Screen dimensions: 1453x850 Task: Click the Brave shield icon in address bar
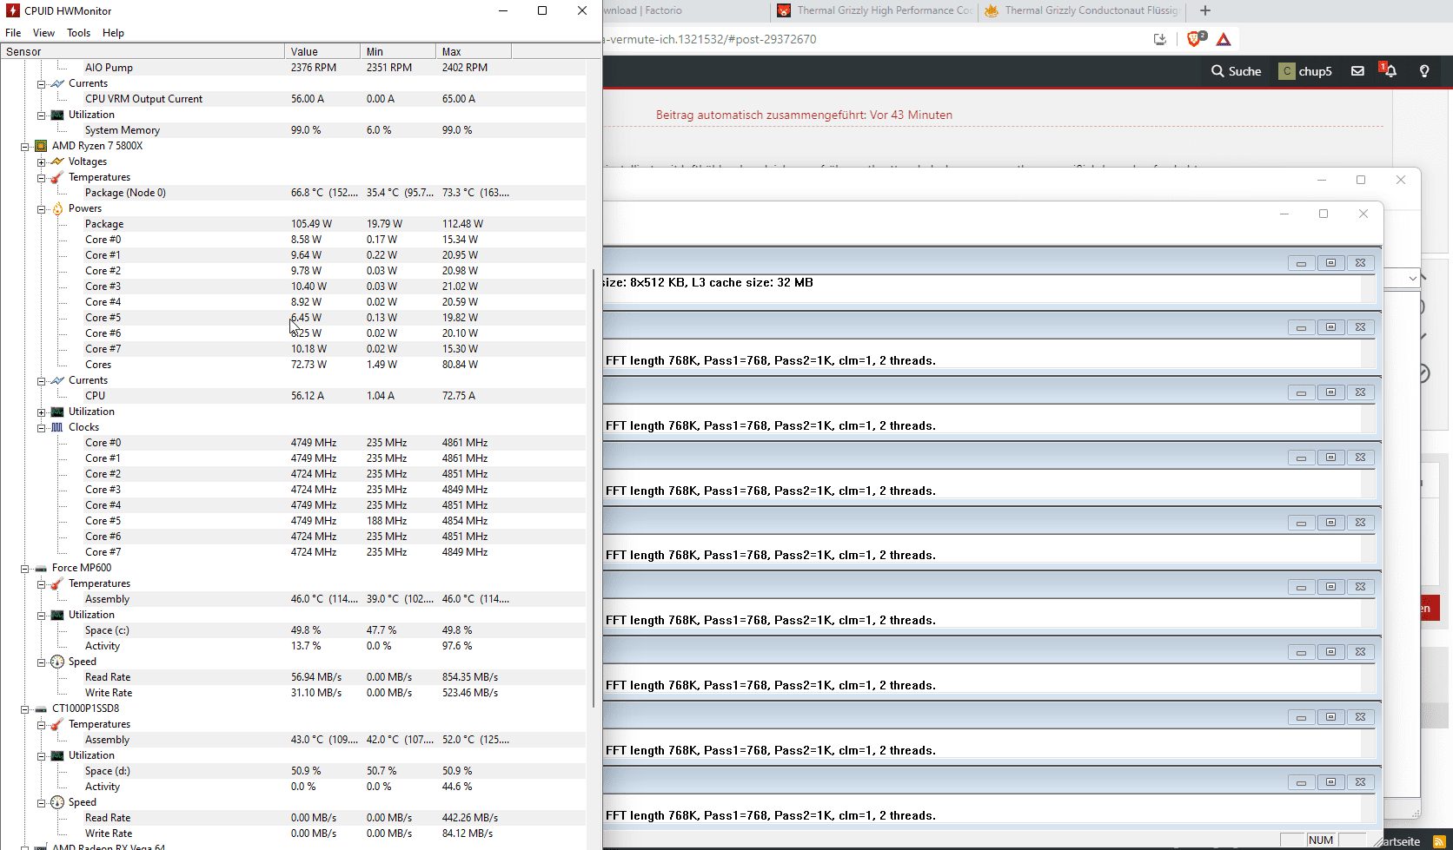1196,39
